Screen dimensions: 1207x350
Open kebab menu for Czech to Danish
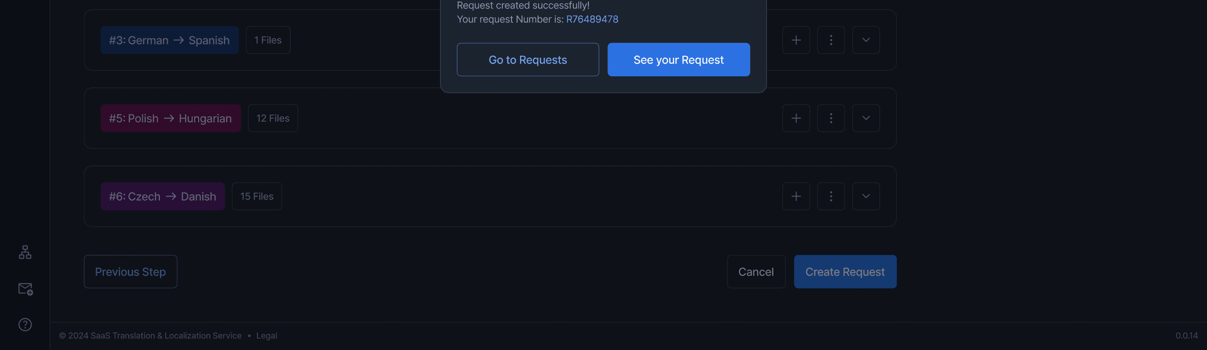[x=831, y=196]
